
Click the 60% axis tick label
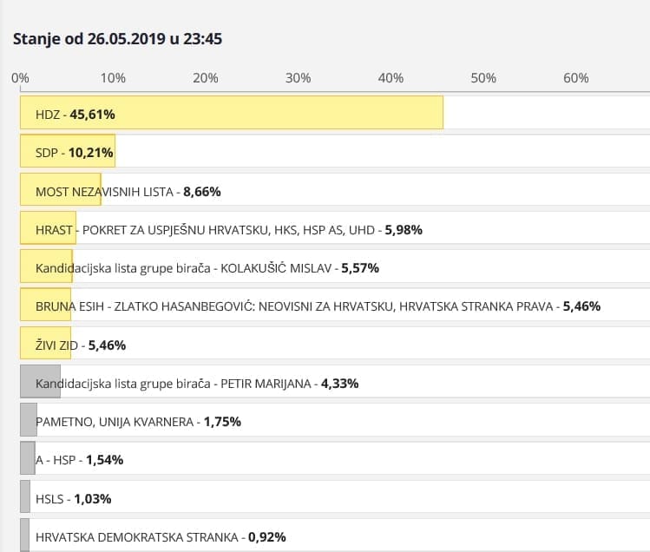point(576,78)
